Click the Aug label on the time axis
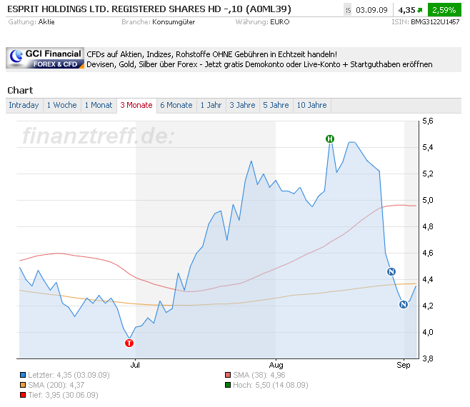 coord(276,365)
